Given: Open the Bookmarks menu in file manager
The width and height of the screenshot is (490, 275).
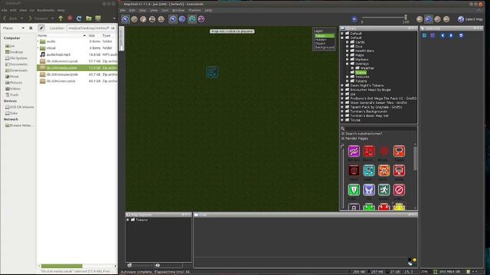Looking at the screenshot, I should pos(46,10).
